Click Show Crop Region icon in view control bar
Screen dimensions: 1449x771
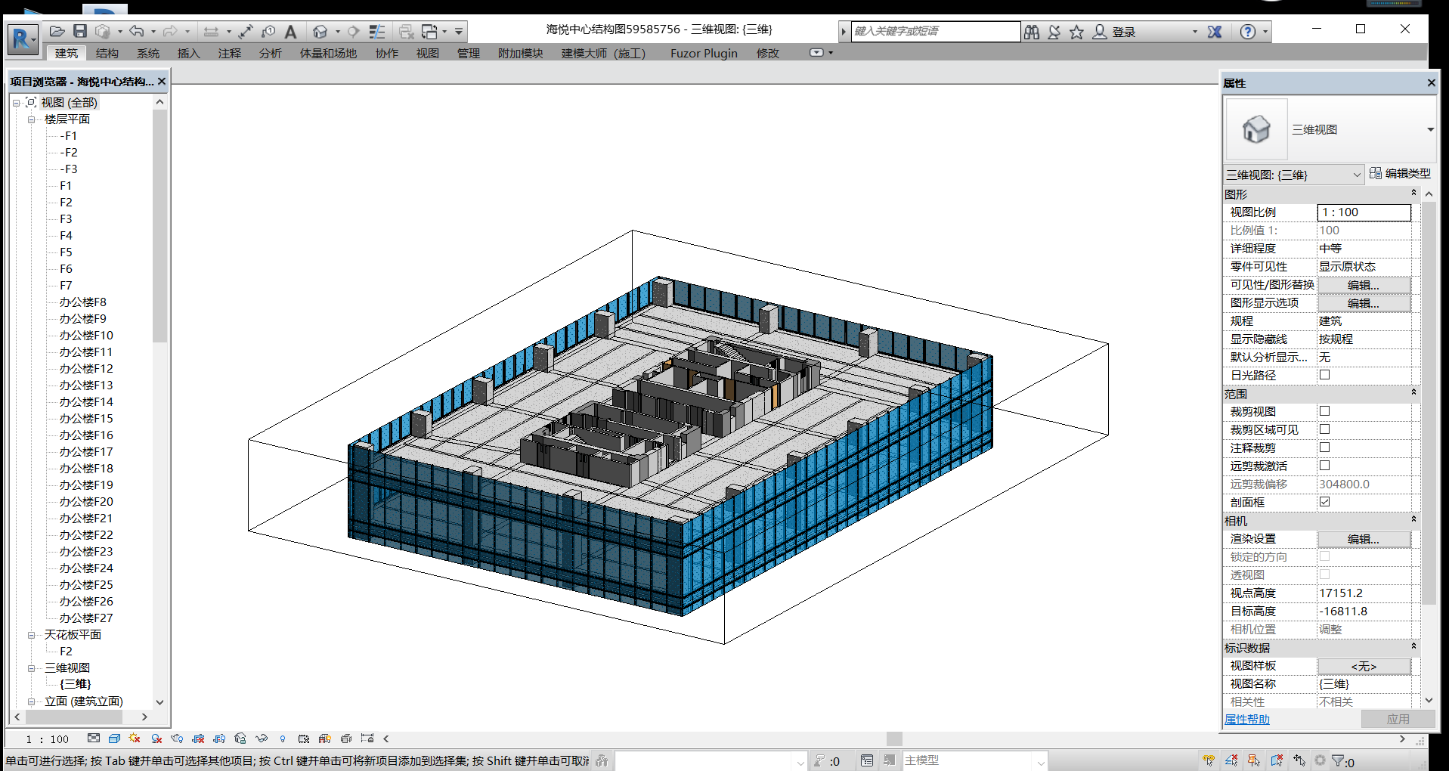(219, 738)
